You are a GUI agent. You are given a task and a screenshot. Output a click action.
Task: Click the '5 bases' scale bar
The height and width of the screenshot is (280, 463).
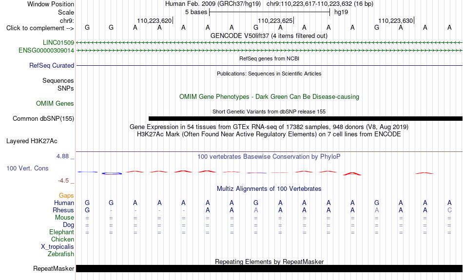[270, 12]
